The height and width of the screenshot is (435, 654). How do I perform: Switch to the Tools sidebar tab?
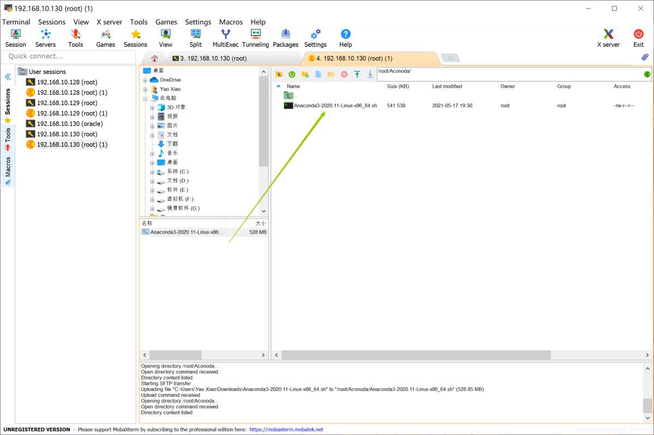[x=8, y=137]
